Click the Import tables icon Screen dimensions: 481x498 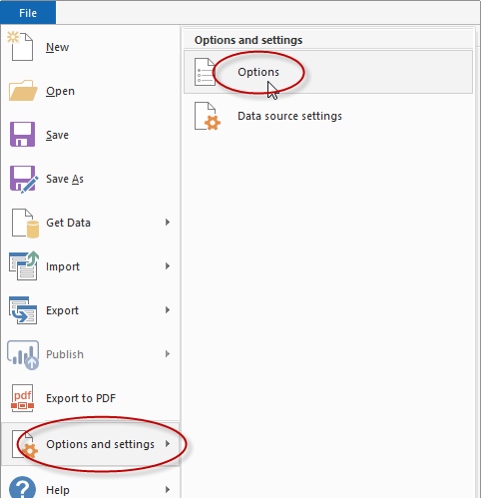(x=24, y=266)
